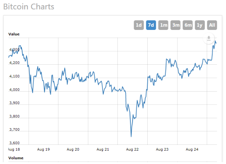The image size is (226, 164).
Task: Click the Aug 24 date label
Action: click(192, 150)
